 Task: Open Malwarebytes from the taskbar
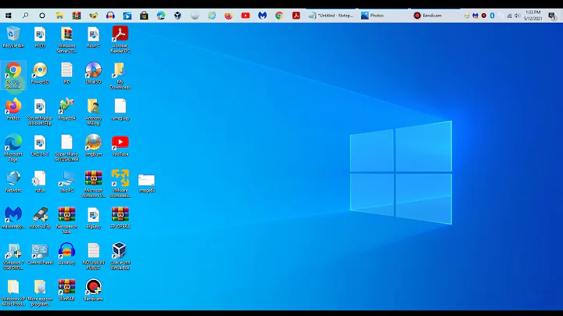pos(263,16)
